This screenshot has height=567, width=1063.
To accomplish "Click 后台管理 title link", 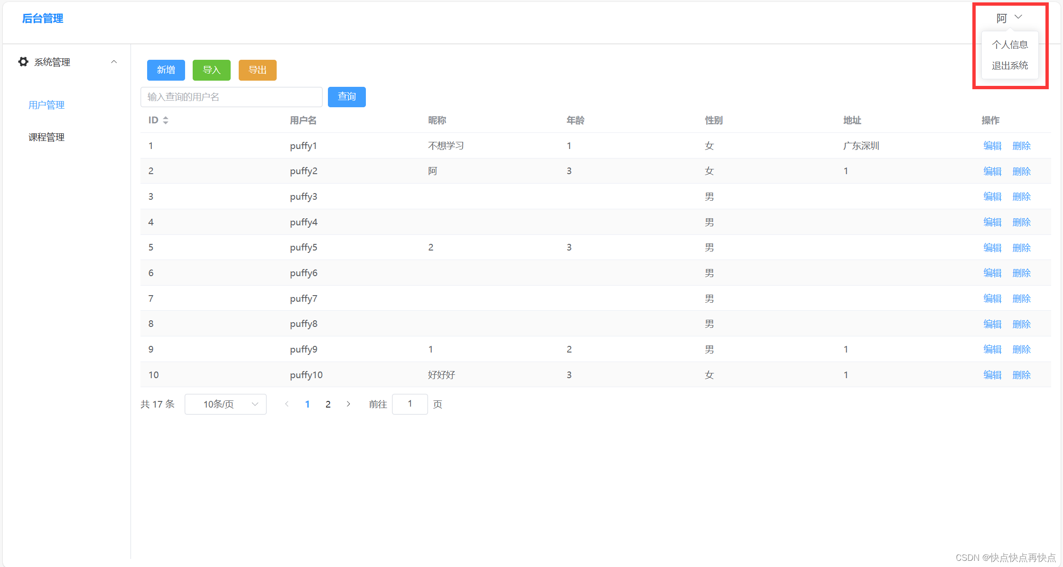I will (43, 19).
